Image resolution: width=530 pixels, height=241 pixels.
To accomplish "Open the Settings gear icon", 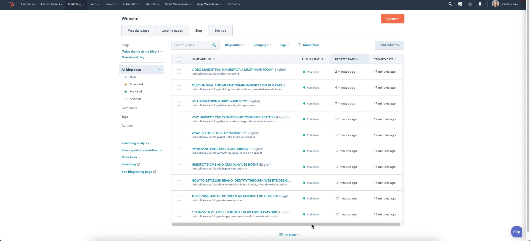I will click(x=470, y=4).
